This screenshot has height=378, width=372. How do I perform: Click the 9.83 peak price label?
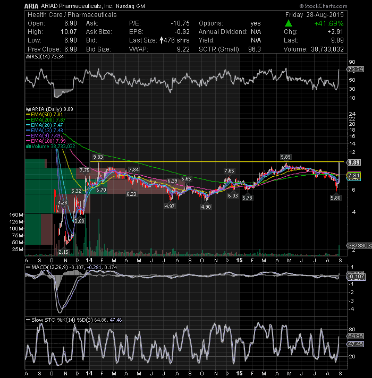click(x=98, y=157)
